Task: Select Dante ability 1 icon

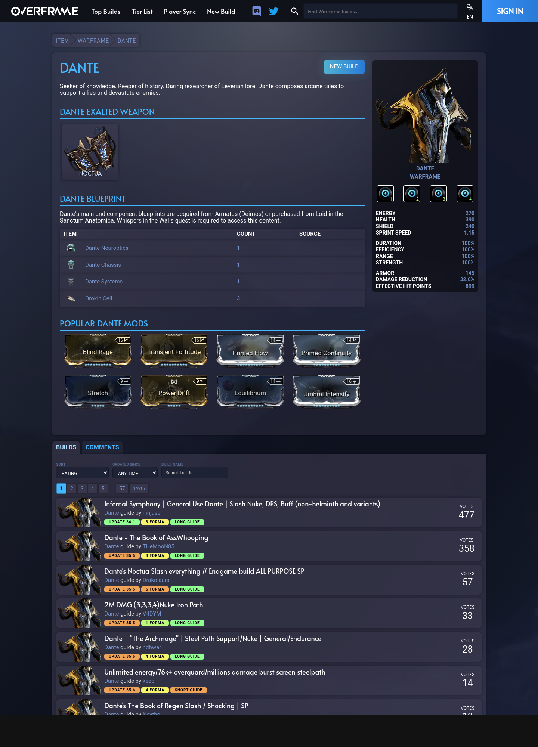Action: (385, 193)
